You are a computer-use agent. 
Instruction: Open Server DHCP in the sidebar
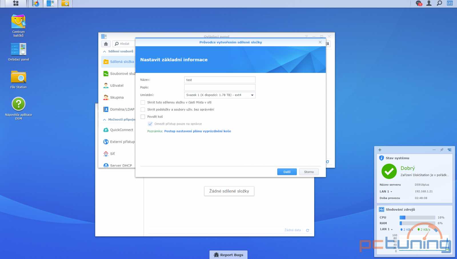pos(118,165)
